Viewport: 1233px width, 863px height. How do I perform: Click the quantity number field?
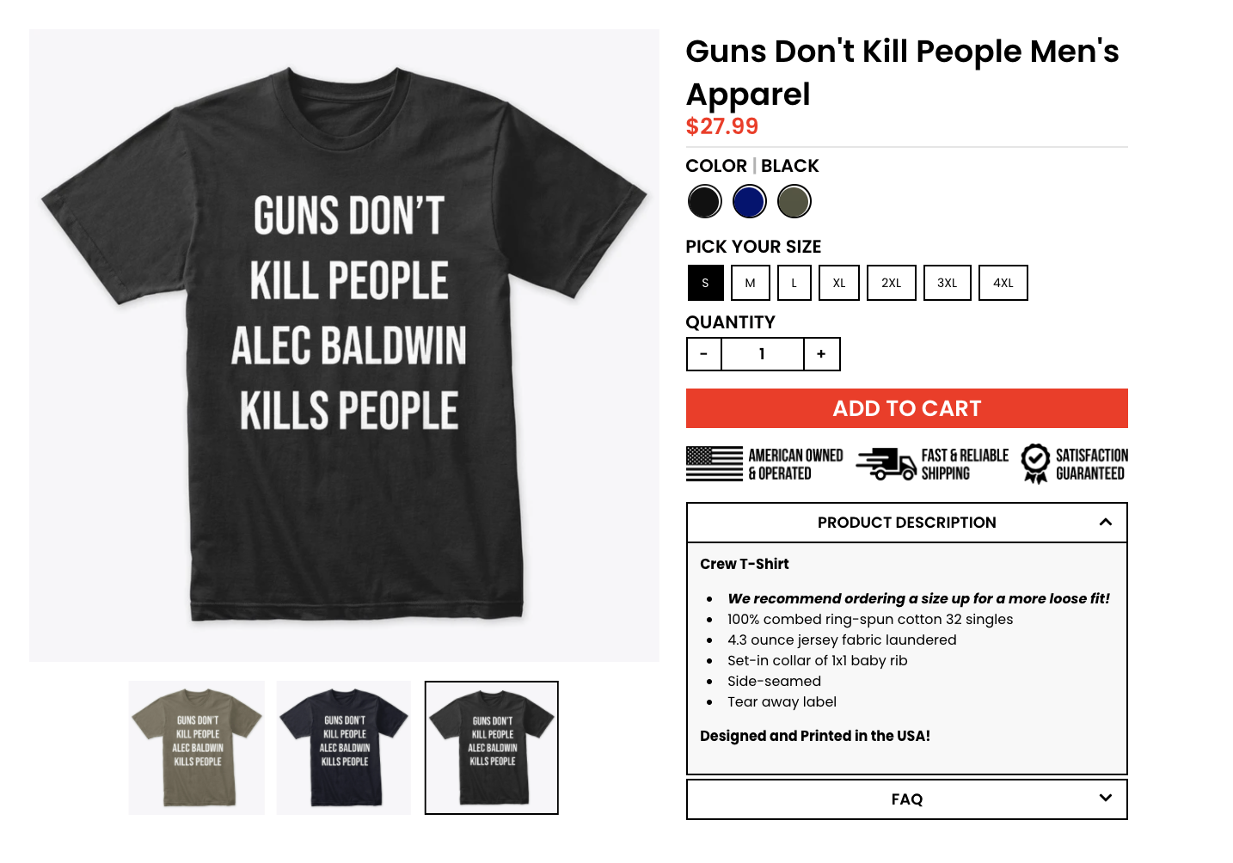point(762,354)
